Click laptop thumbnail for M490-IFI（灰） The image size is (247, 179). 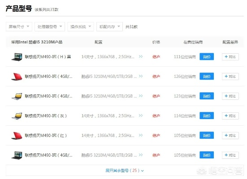(x=17, y=116)
